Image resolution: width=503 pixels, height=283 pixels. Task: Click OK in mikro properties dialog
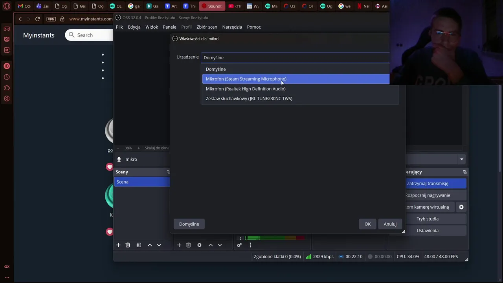click(367, 224)
